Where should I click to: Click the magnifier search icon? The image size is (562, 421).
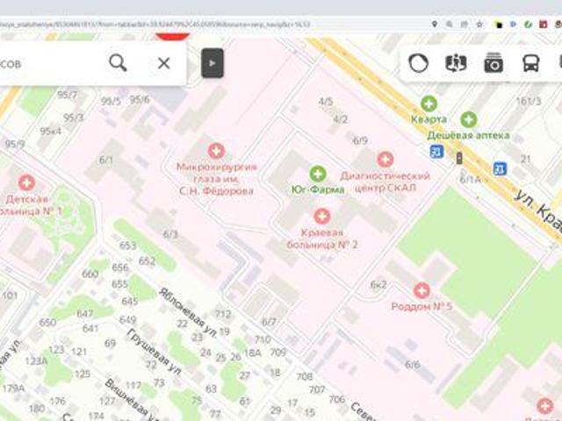tap(118, 63)
